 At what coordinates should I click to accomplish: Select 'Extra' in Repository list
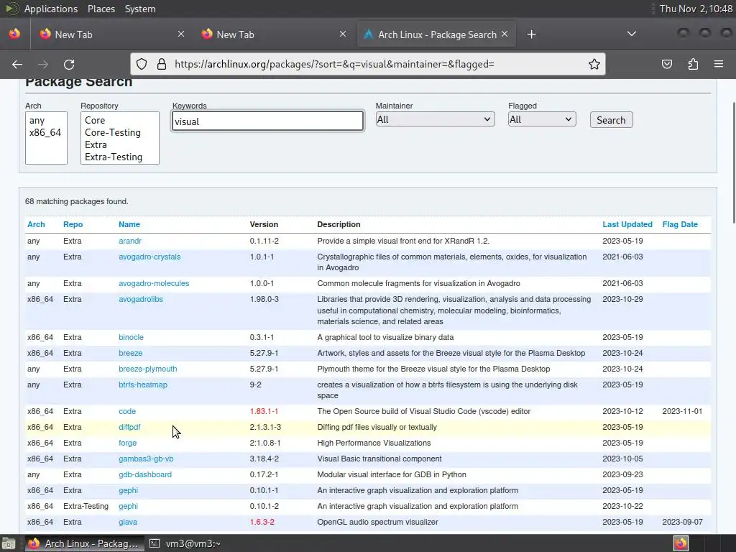point(96,145)
